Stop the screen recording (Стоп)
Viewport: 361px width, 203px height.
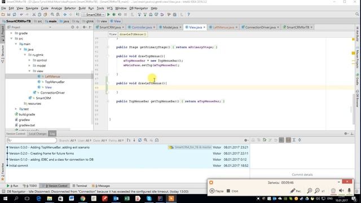232,191
